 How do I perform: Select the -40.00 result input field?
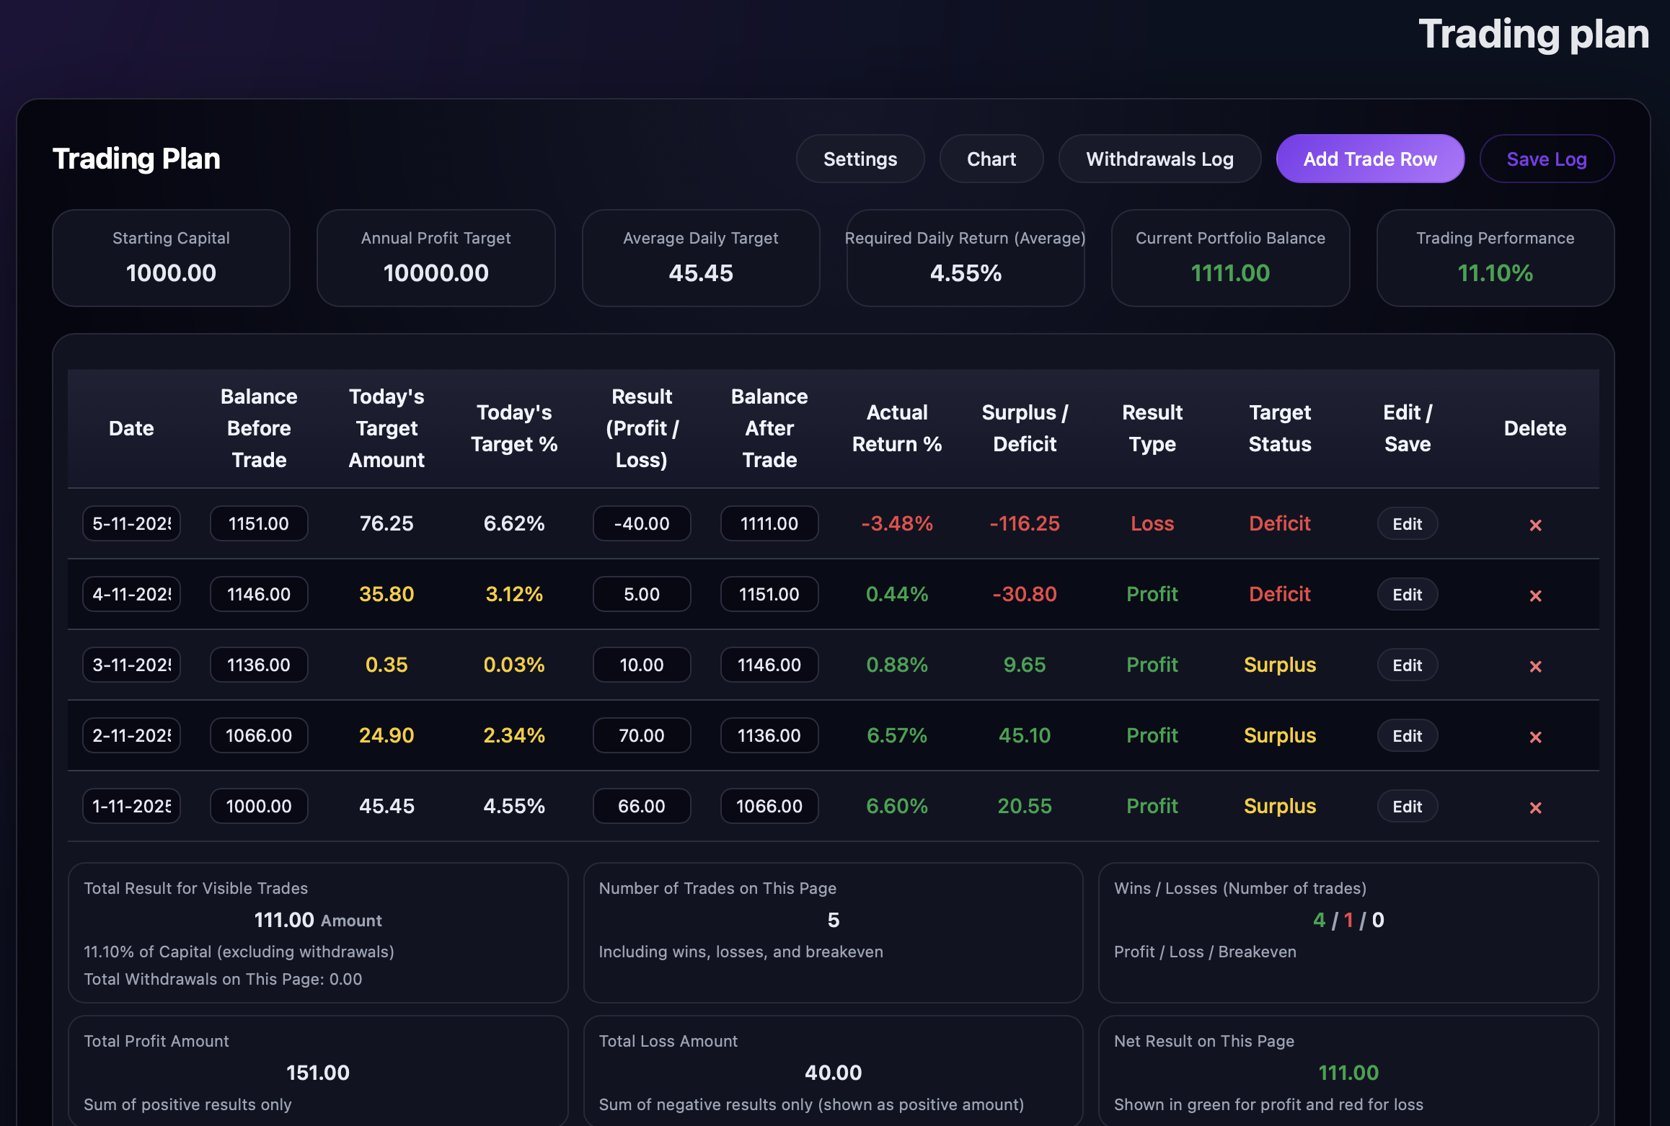click(x=641, y=523)
